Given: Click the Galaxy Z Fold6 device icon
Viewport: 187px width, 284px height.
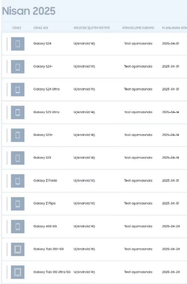Looking at the screenshot, I should (x=17, y=181).
